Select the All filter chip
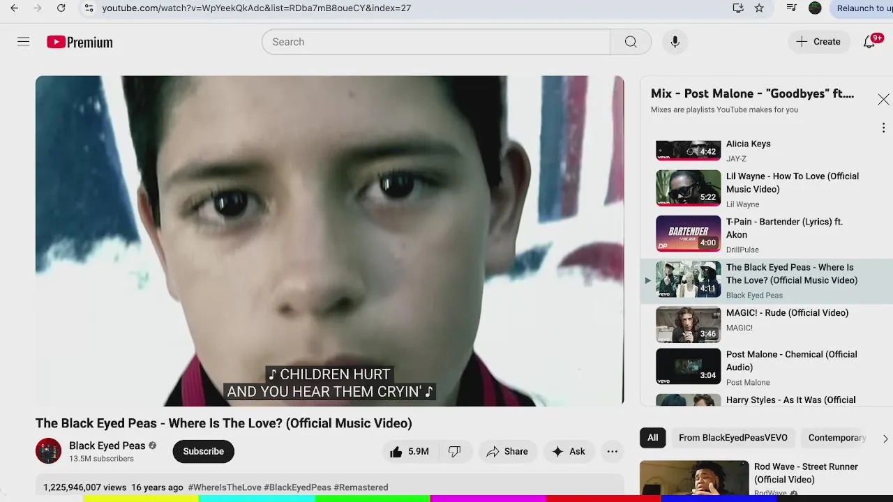Image resolution: width=893 pixels, height=502 pixels. pos(652,438)
